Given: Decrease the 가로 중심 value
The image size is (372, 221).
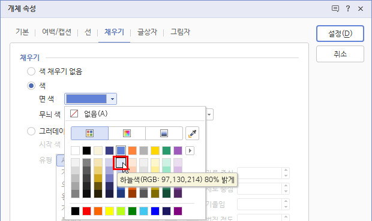Looking at the screenshot, I should (286, 175).
